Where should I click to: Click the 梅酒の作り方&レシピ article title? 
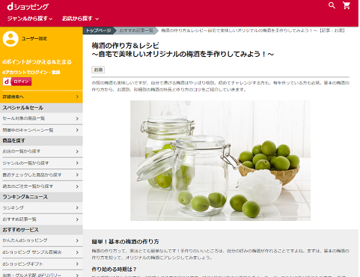183,49
